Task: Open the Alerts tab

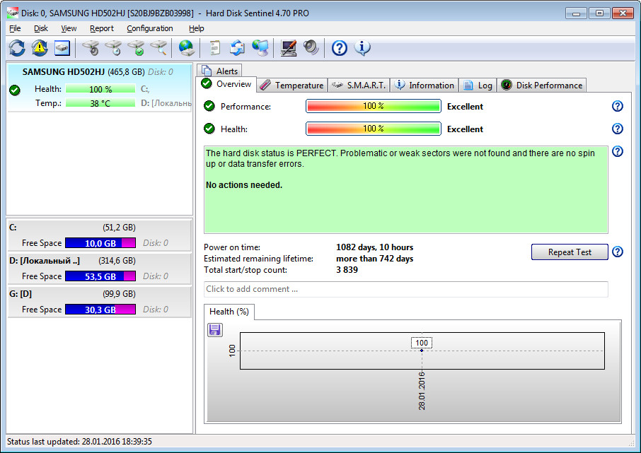Action: coord(220,71)
